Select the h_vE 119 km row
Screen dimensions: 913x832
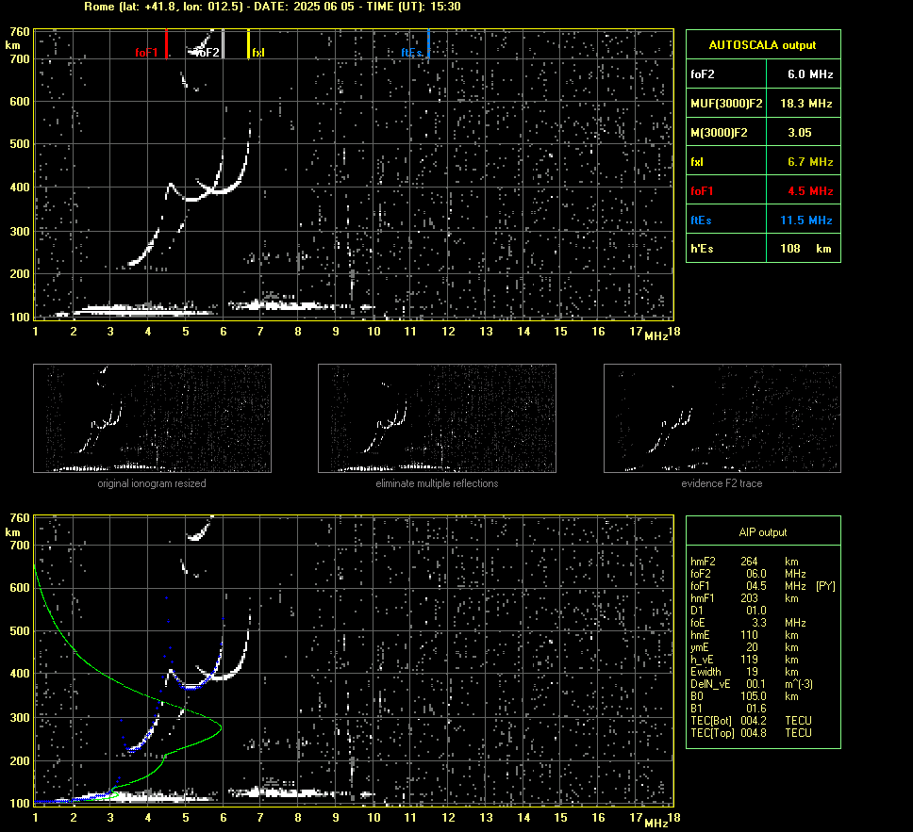tap(744, 660)
